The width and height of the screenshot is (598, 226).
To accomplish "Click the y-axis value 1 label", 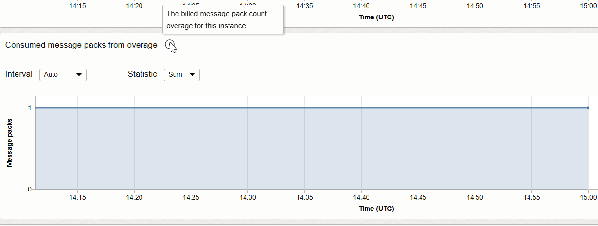I will tap(30, 108).
